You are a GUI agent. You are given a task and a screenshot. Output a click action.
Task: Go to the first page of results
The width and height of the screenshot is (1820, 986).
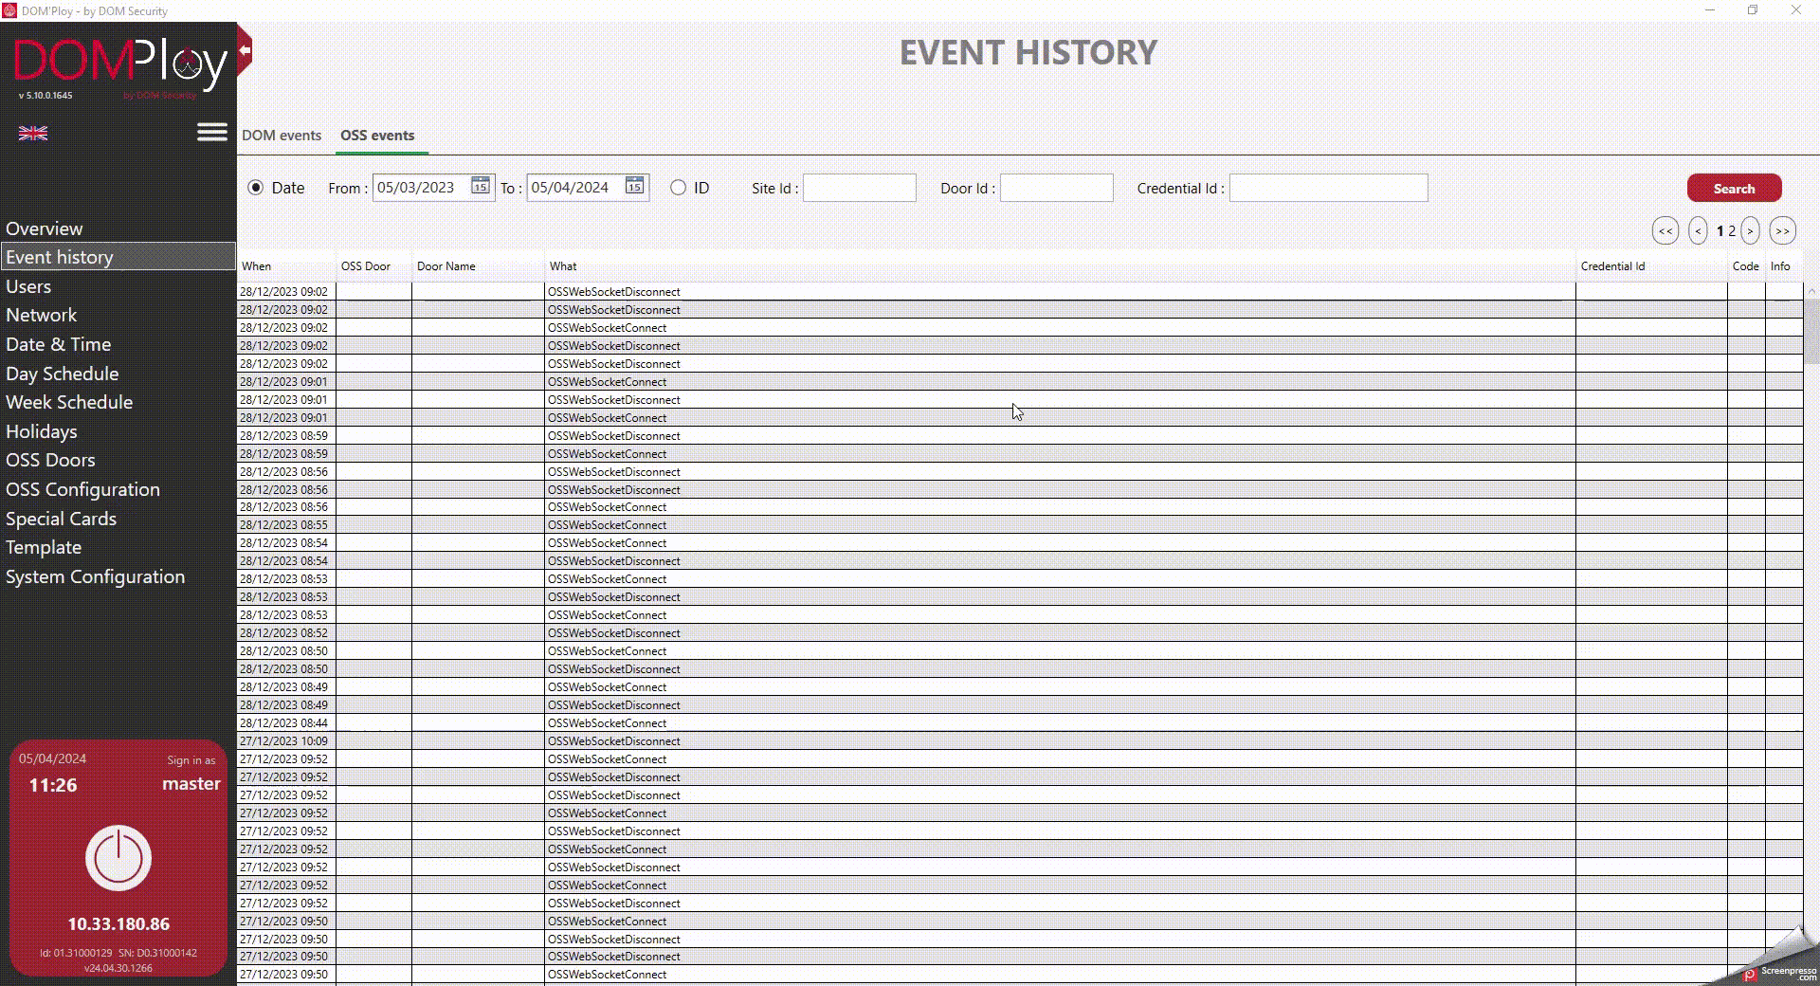(1665, 230)
